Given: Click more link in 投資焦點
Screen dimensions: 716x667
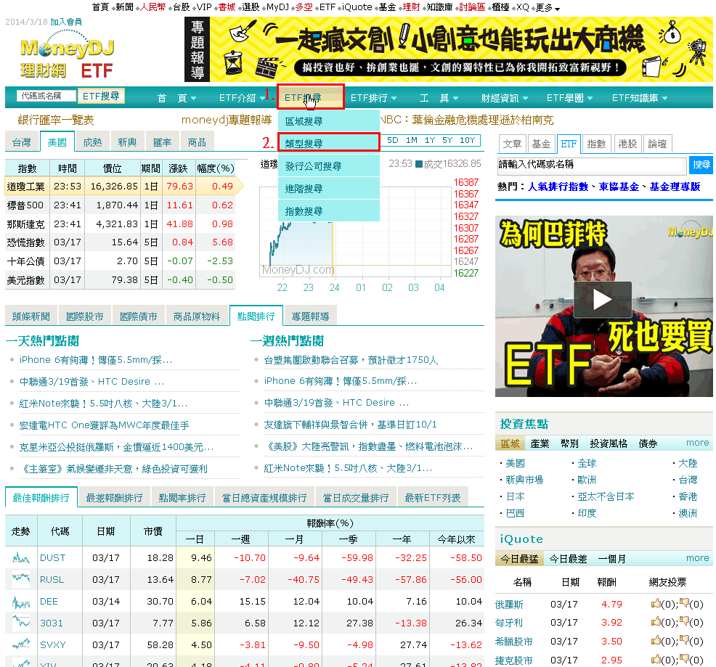Looking at the screenshot, I should pyautogui.click(x=697, y=443).
